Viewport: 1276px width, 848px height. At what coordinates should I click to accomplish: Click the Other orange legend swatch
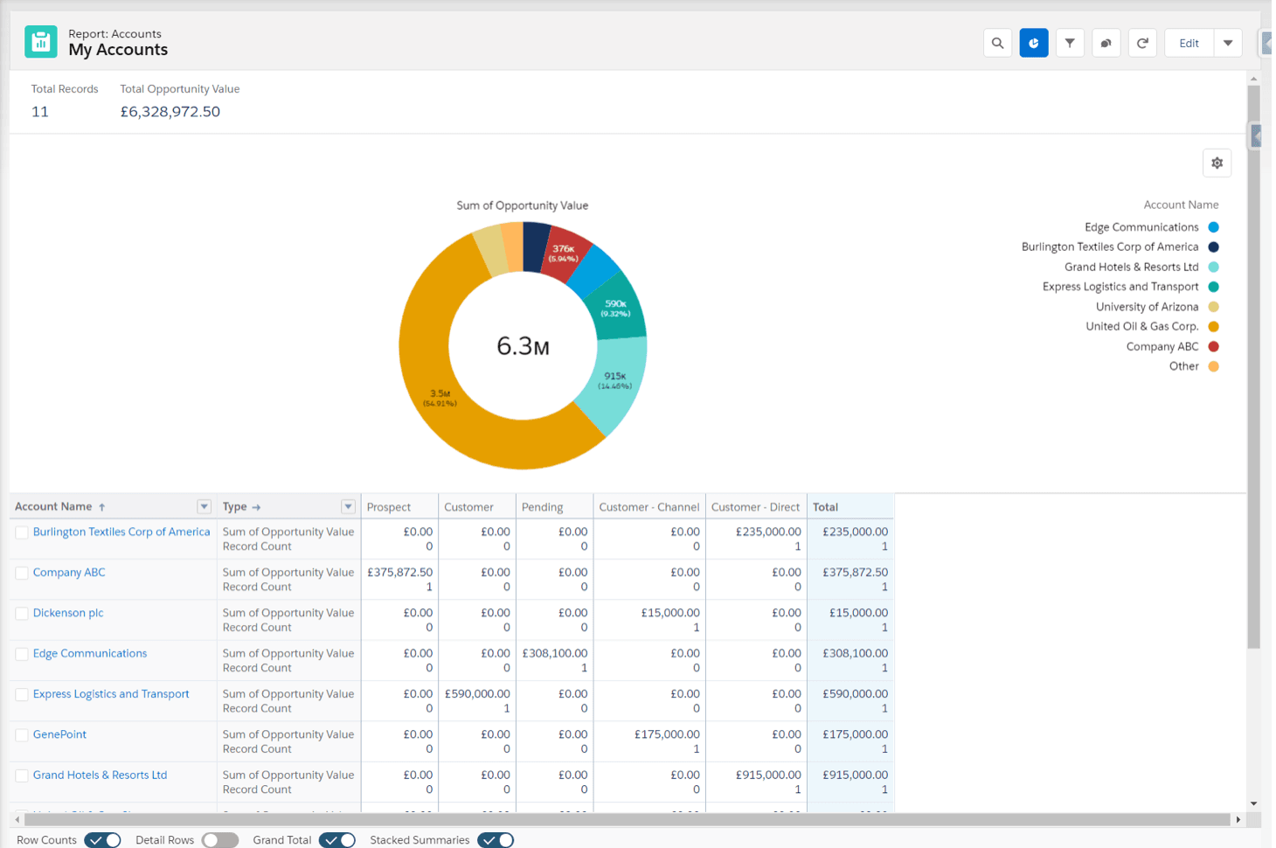pyautogui.click(x=1213, y=366)
